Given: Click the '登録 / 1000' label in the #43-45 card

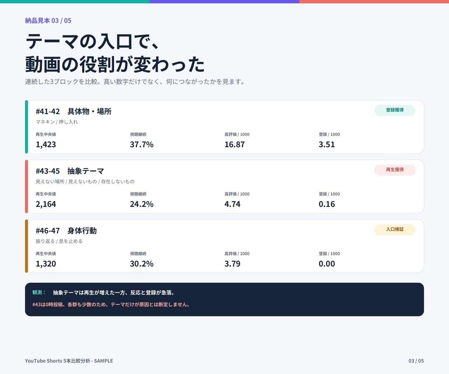Looking at the screenshot, I should [329, 194].
